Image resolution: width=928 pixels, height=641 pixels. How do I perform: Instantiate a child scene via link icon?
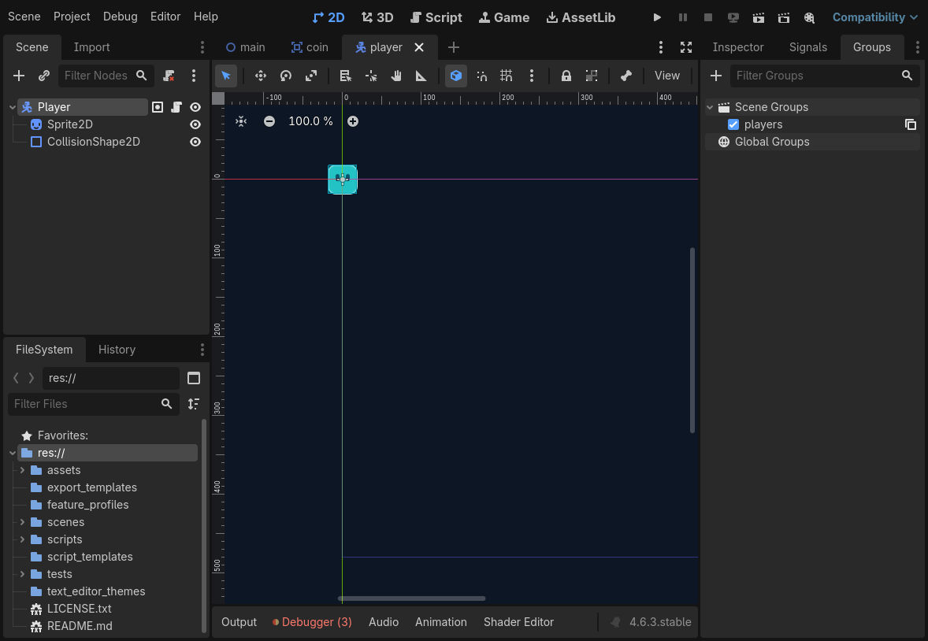(x=44, y=76)
